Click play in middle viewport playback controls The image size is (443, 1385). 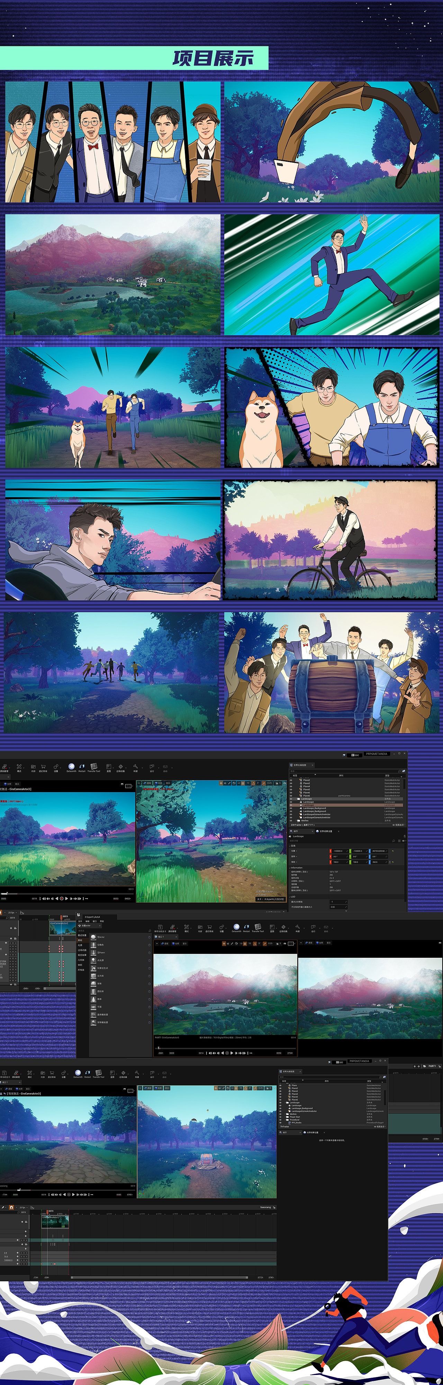(x=232, y=1053)
